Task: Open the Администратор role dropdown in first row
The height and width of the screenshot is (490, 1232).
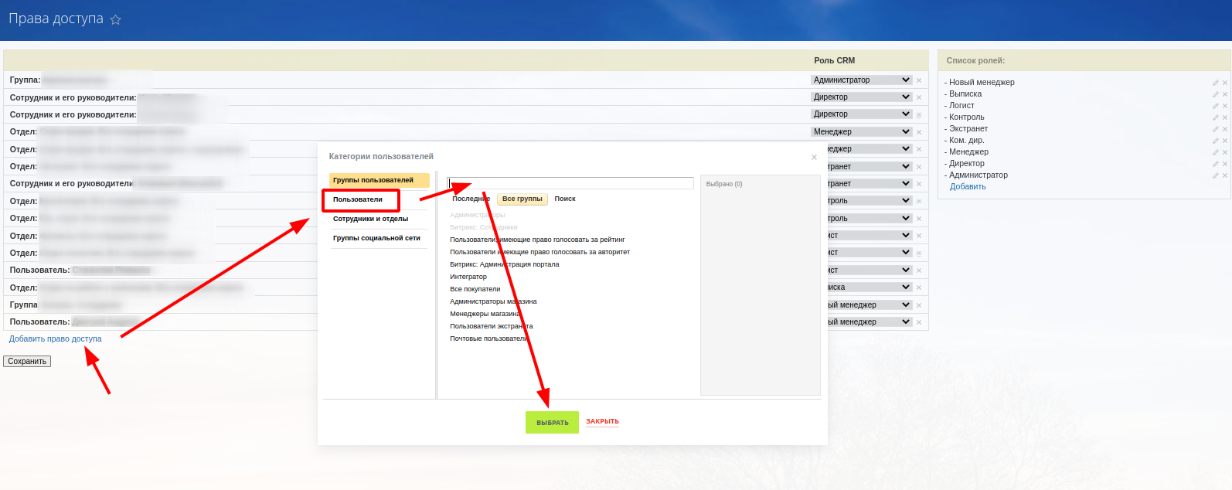Action: [861, 80]
